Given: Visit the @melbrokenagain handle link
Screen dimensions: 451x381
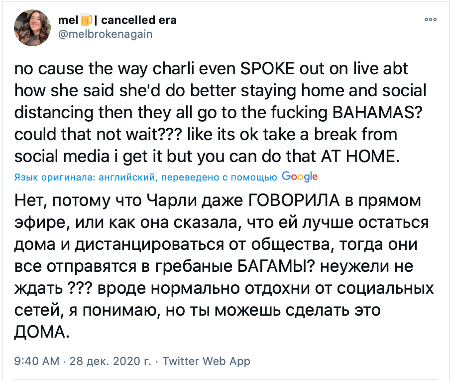Looking at the screenshot, I should [x=105, y=34].
